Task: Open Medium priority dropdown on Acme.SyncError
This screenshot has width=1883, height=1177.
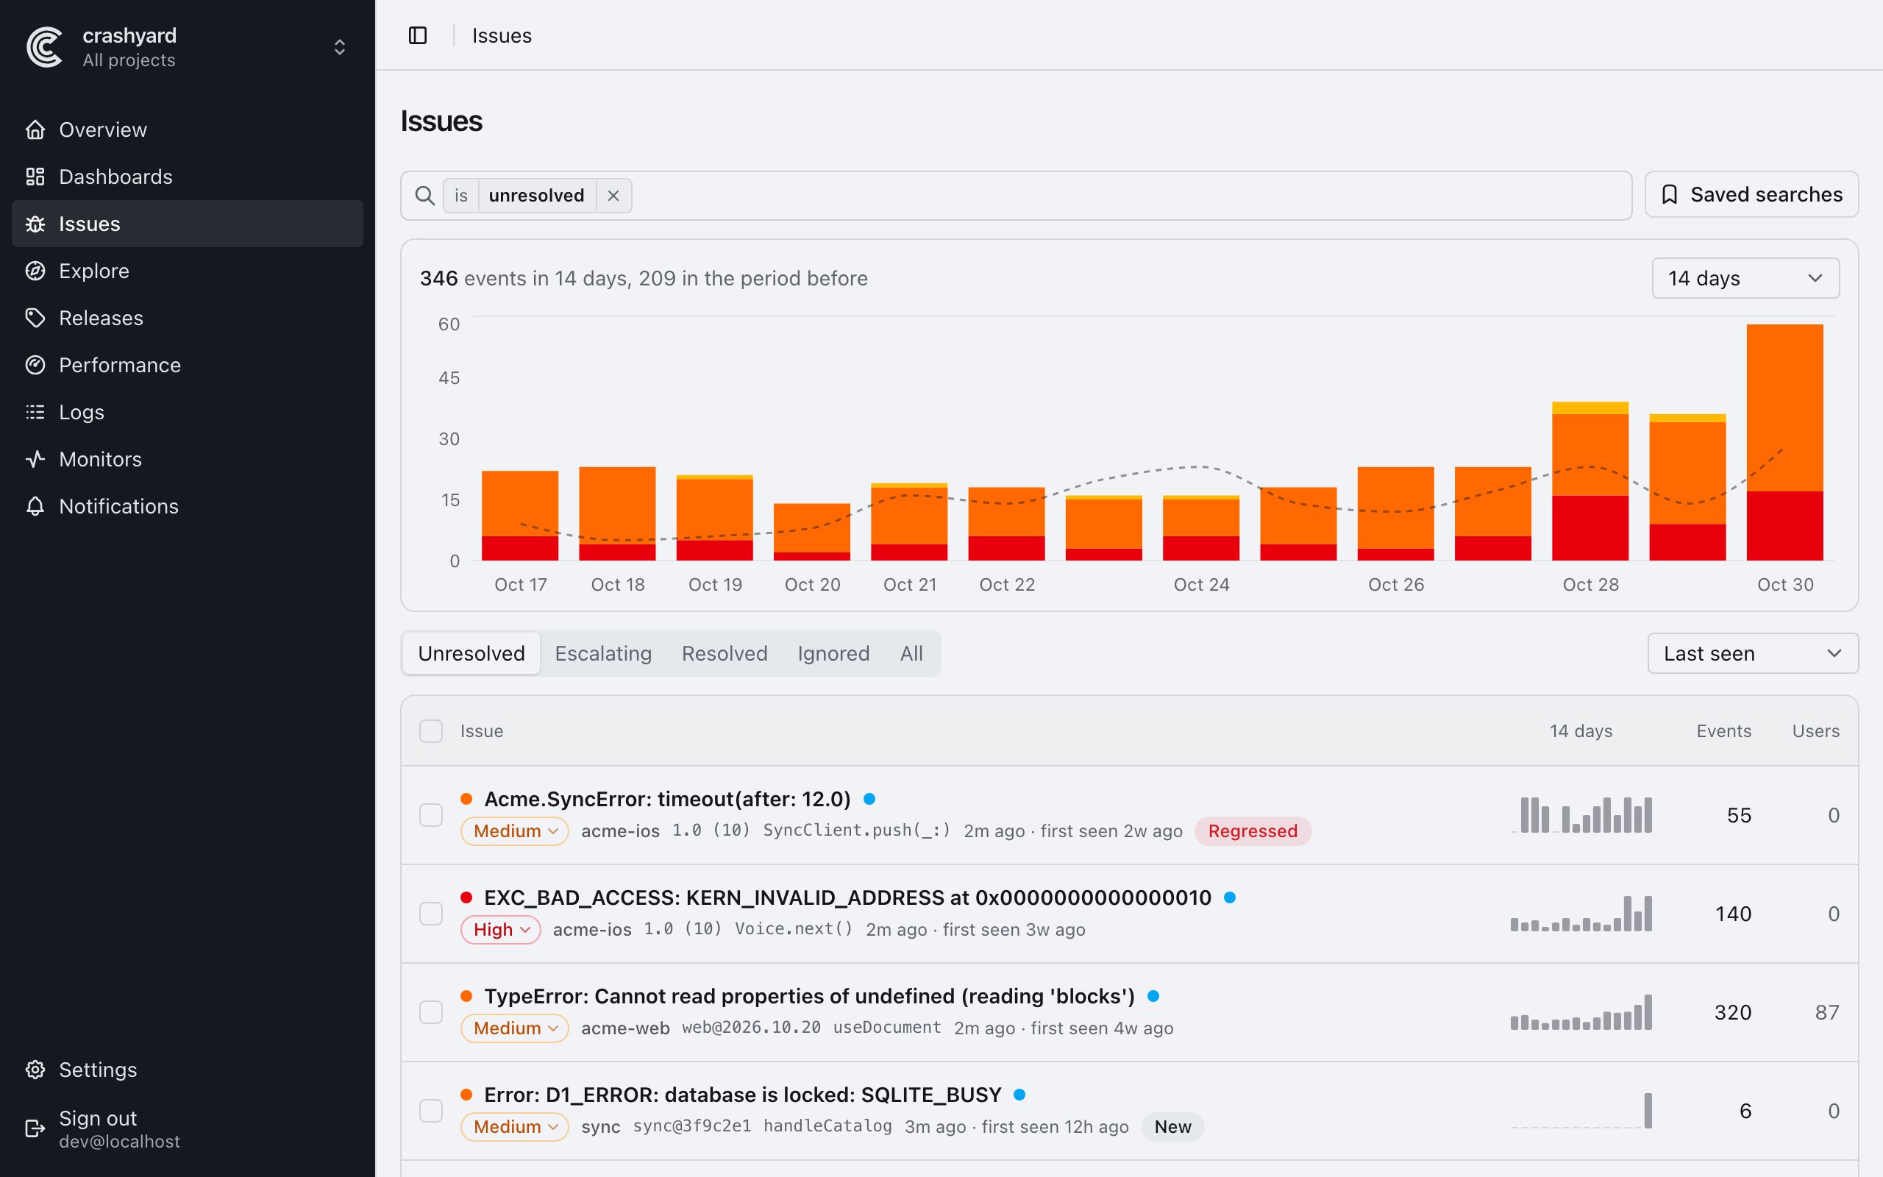Action: coord(514,831)
